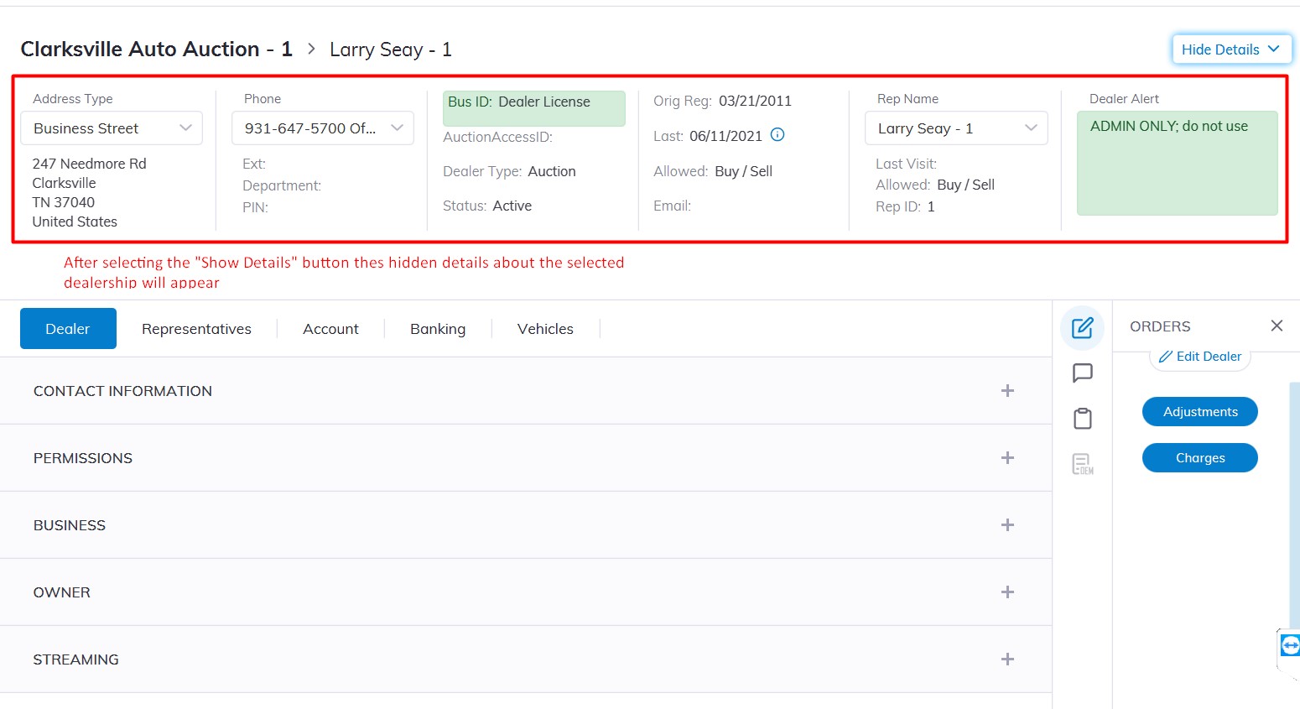
Task: Open the edit pencil sidebar icon
Action: click(x=1082, y=328)
